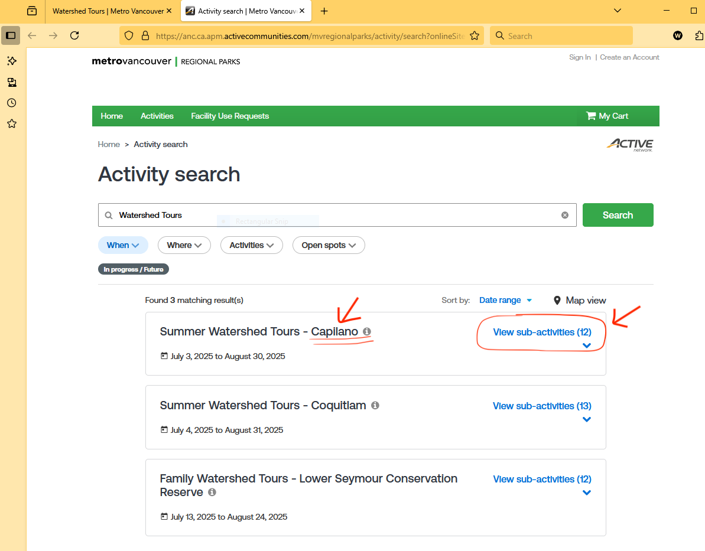Toggle the sidebar panel button

point(11,35)
